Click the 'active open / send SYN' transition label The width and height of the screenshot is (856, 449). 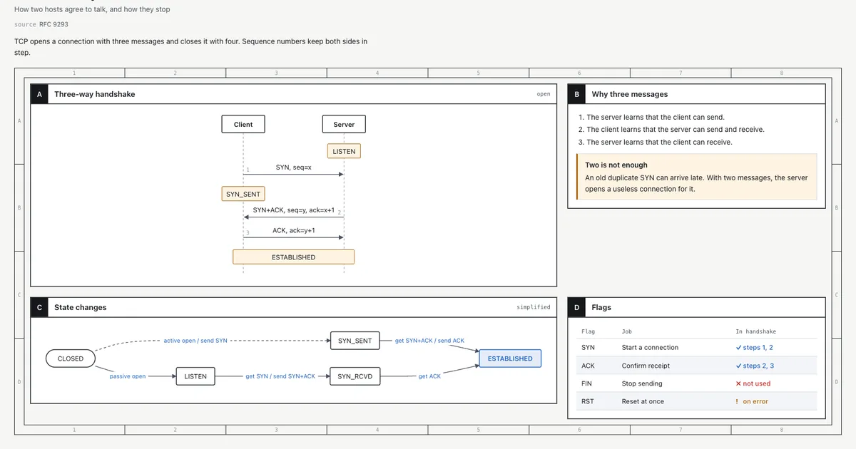(x=195, y=341)
